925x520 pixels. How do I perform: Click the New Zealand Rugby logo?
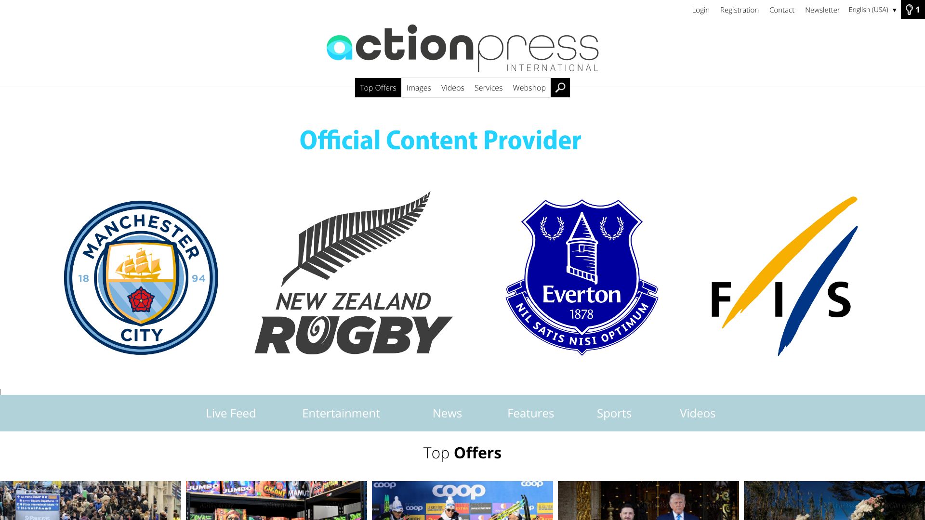click(354, 273)
